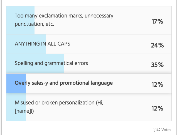This screenshot has width=177, height=135.
Task: Click the 'punctuation, etc.' line of first option
Action: click(35, 24)
